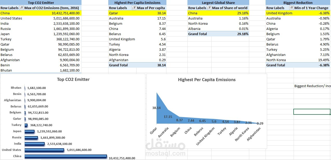
Task: Click the 'Top CO2 Emitter' bar chart title
Action: tap(73, 79)
